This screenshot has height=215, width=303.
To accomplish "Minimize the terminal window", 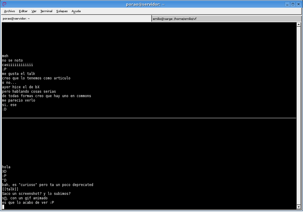I will coord(287,4).
